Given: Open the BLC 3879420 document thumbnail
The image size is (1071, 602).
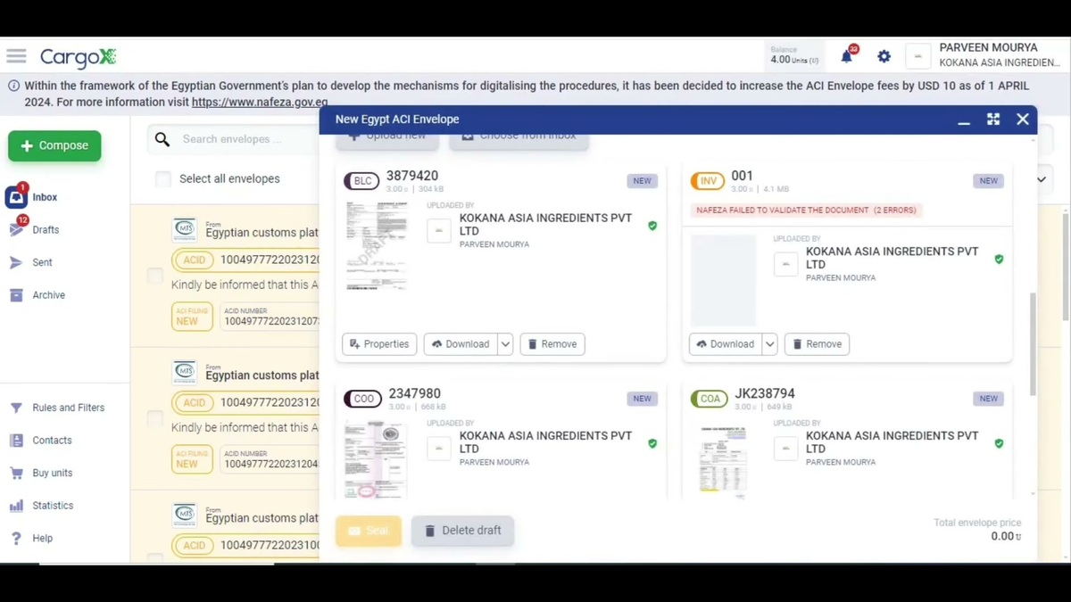Looking at the screenshot, I should 377,246.
